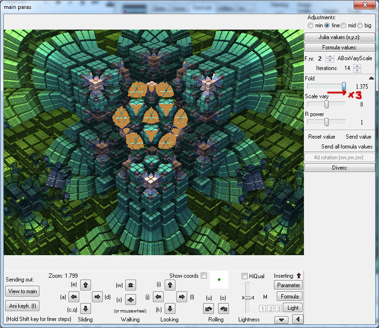This screenshot has height=328, width=379.
Task: Click the Sliding right arrow icon
Action: pos(98,297)
